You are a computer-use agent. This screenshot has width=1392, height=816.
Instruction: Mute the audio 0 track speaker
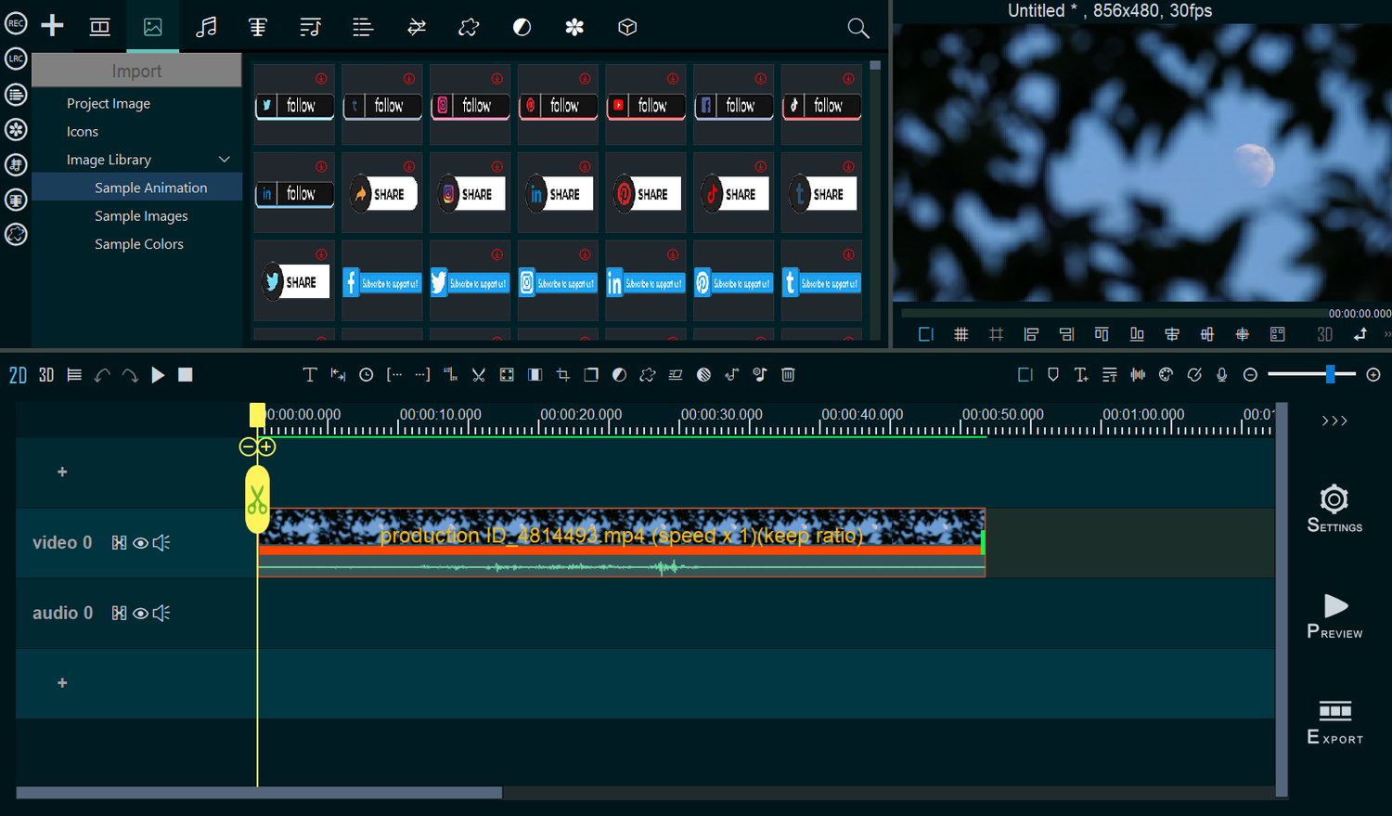coord(161,614)
